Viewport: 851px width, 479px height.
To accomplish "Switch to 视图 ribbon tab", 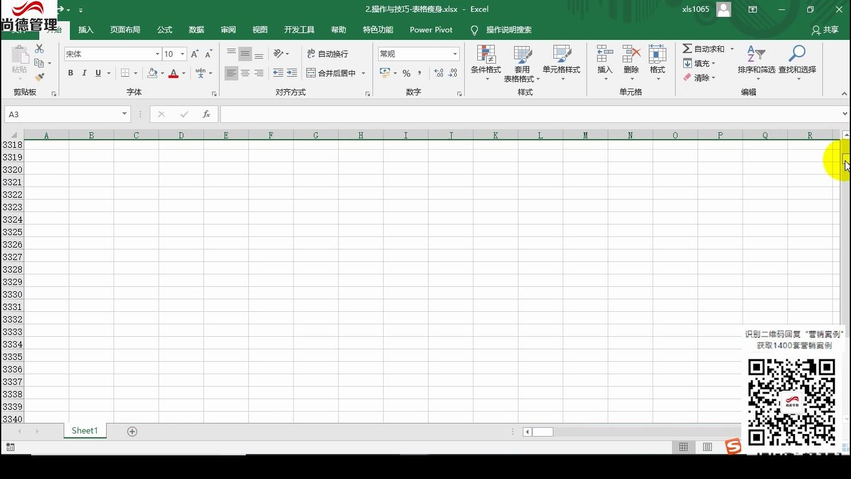I will [260, 30].
